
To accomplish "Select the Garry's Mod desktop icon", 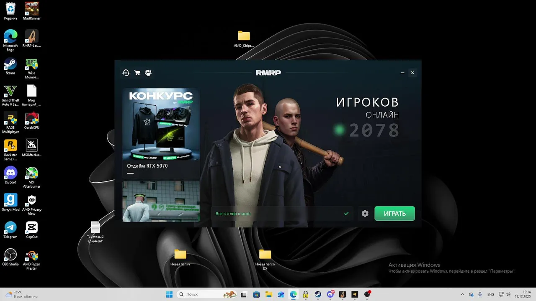I will click(10, 203).
